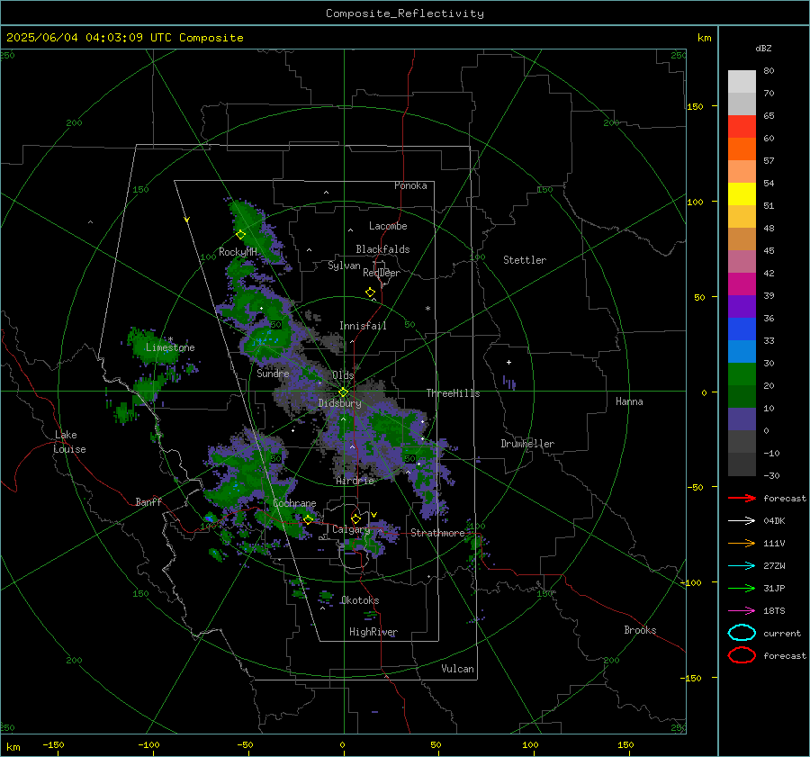Click the 80 value in dBZ scale
The width and height of the screenshot is (810, 757).
pyautogui.click(x=769, y=71)
